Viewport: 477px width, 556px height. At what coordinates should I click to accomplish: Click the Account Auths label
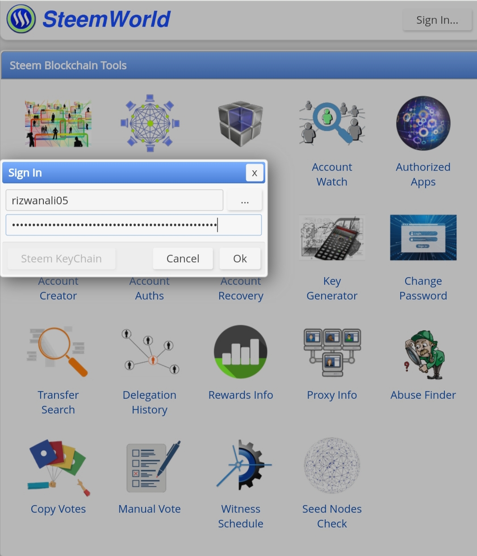coord(150,289)
